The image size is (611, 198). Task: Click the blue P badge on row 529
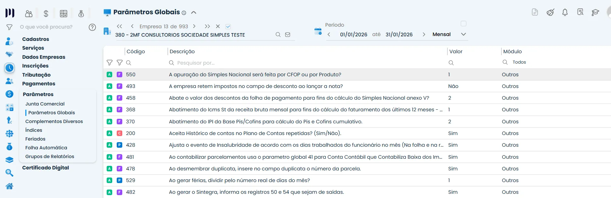tap(119, 180)
